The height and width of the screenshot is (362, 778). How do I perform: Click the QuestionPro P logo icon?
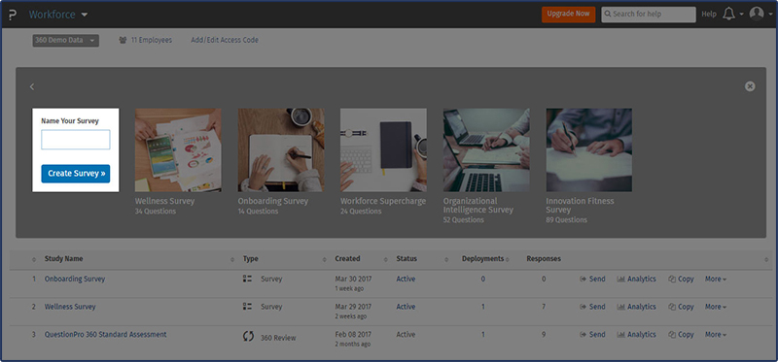tap(13, 15)
